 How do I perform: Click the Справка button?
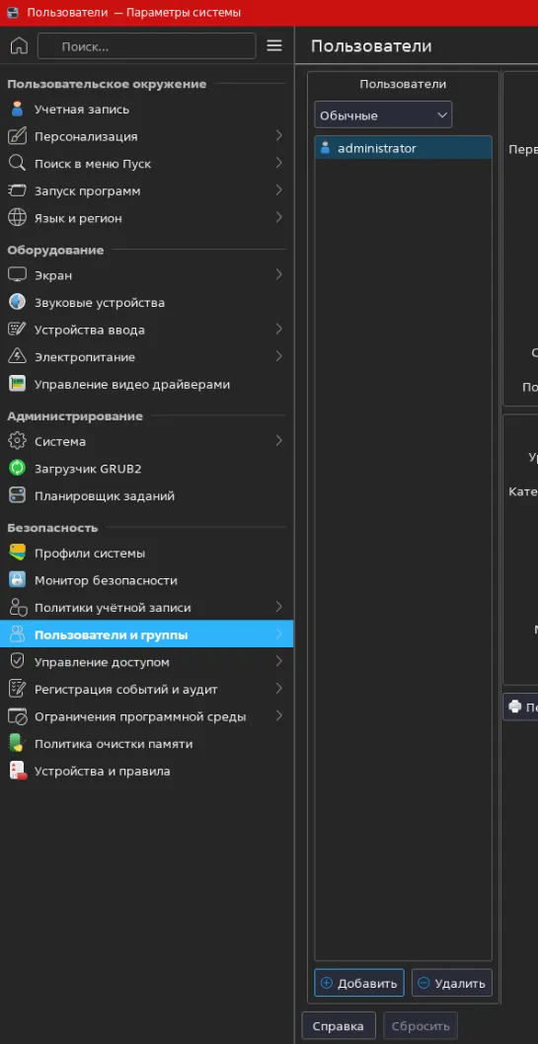[339, 1025]
